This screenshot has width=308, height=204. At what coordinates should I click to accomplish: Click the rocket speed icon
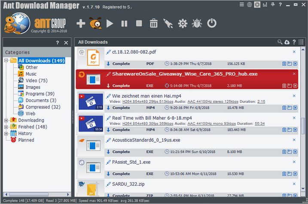tap(168, 24)
